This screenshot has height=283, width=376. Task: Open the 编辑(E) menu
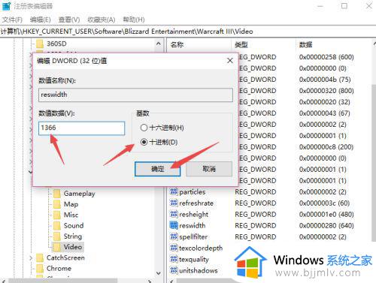tap(41, 20)
